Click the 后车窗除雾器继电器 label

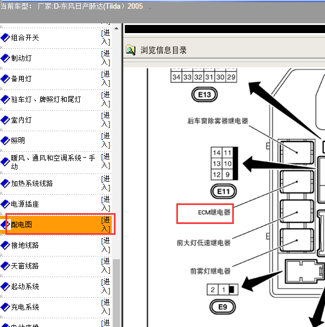point(218,121)
